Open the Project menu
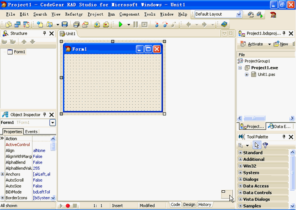The height and width of the screenshot is (210, 296). (x=95, y=14)
